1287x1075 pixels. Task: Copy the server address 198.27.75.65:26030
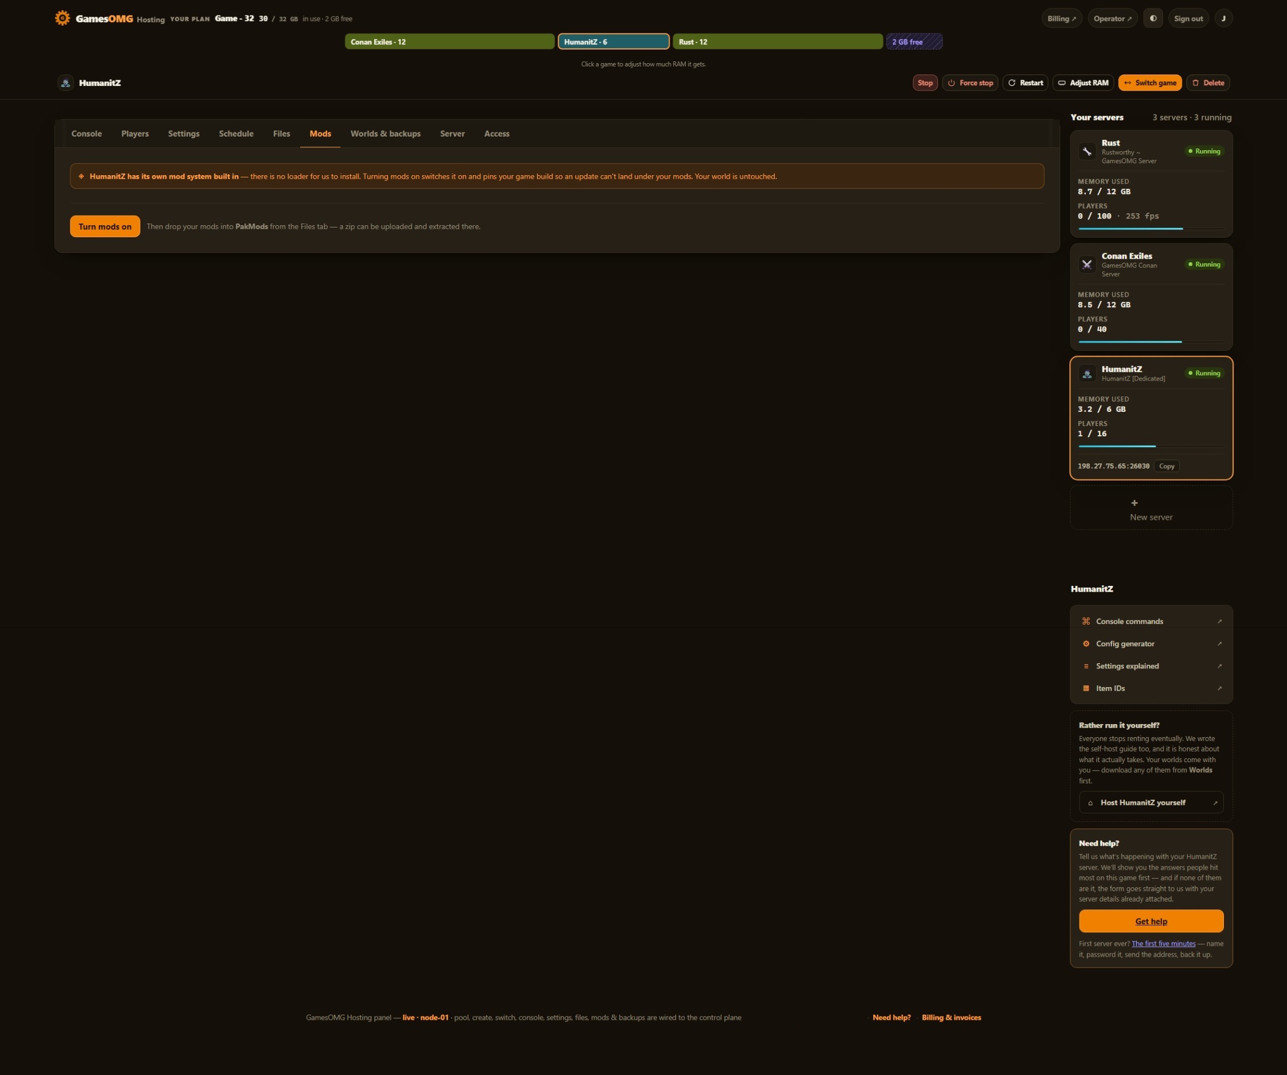(1166, 466)
